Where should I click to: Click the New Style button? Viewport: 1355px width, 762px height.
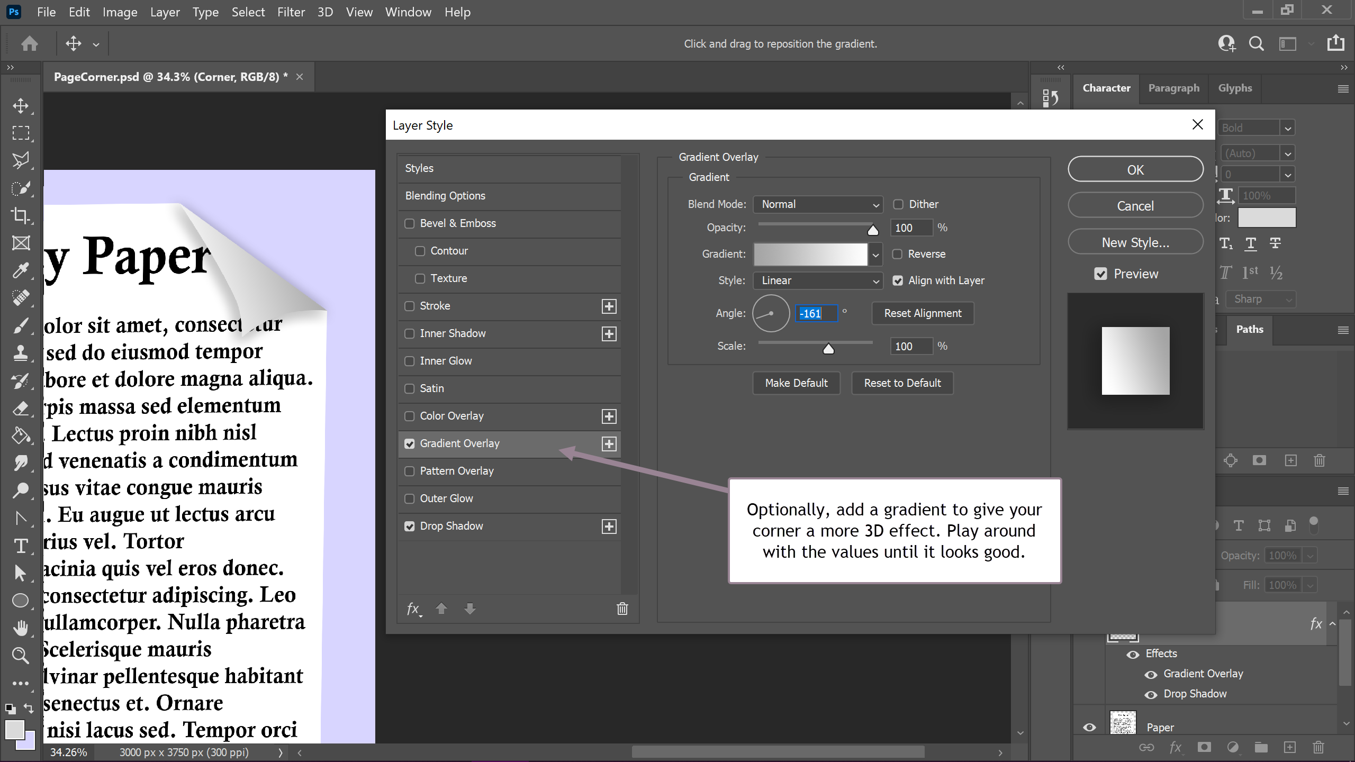[x=1135, y=242]
